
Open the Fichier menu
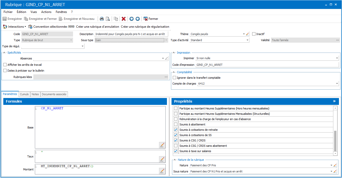[8, 12]
